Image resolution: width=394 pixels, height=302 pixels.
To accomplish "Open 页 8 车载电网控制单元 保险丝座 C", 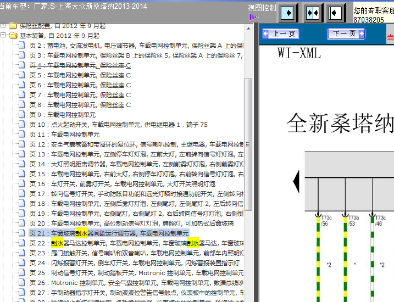I will [80, 105].
